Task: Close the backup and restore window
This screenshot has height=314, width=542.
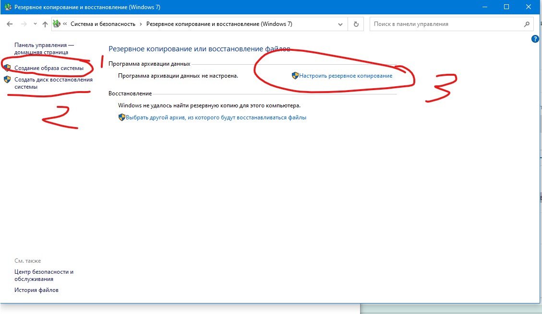Action: (529, 7)
